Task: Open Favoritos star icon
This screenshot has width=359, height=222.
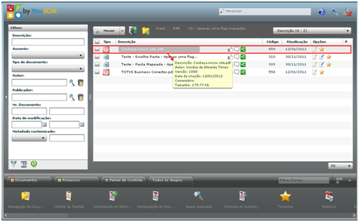Action: click(286, 196)
